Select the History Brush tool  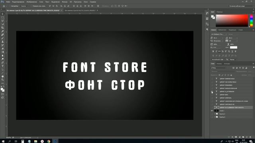coord(2,45)
